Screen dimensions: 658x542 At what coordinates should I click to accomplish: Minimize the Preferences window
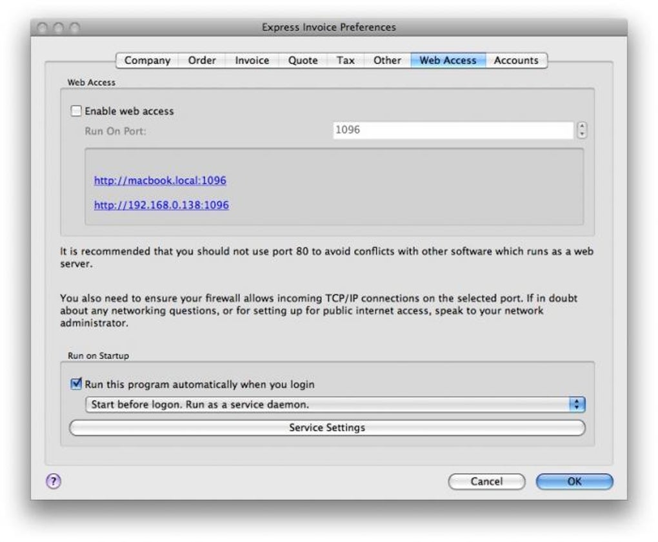click(58, 28)
